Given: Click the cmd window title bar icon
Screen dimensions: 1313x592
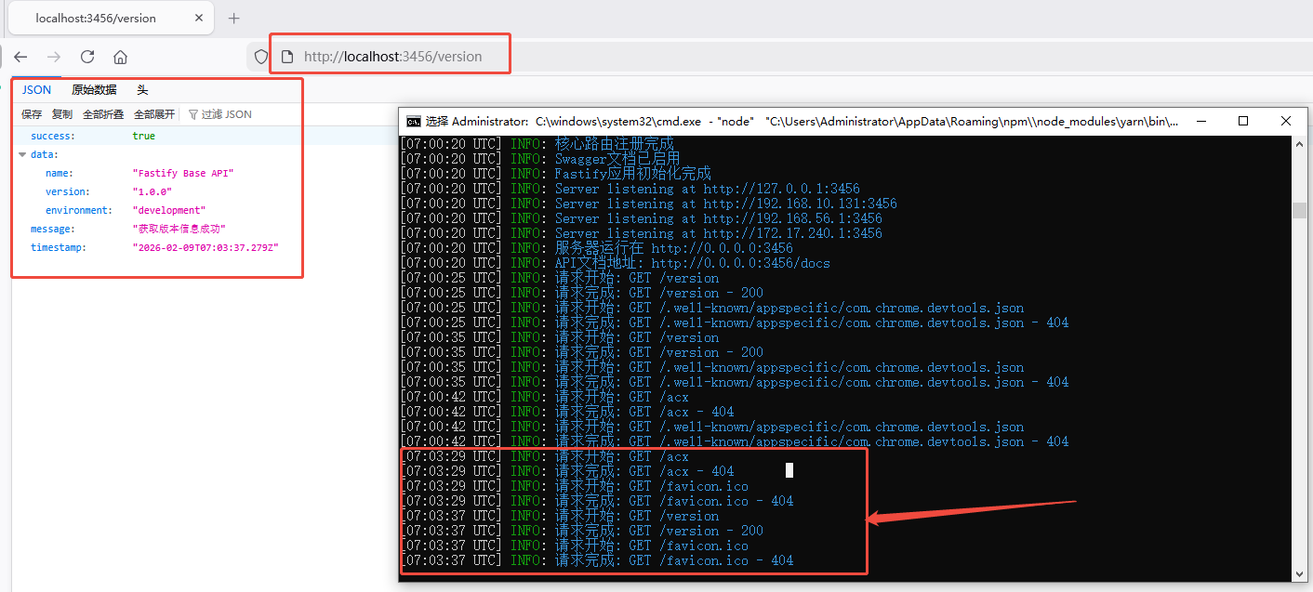Looking at the screenshot, I should tap(413, 121).
